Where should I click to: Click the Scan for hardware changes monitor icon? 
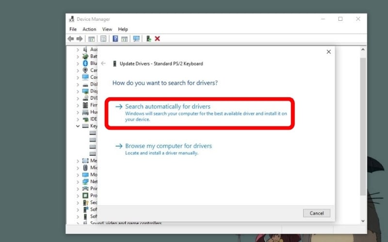coord(136,39)
